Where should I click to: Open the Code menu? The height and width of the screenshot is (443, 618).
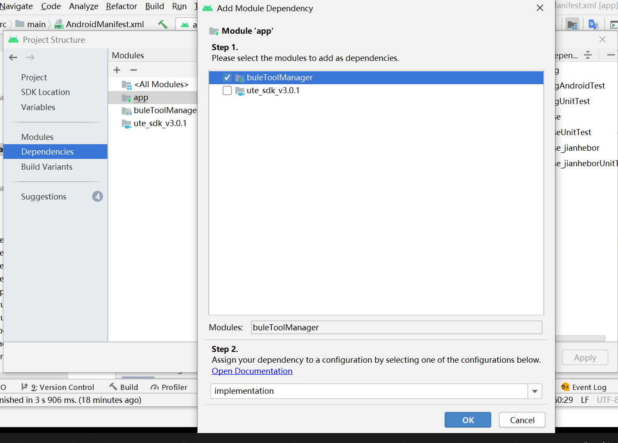point(51,6)
